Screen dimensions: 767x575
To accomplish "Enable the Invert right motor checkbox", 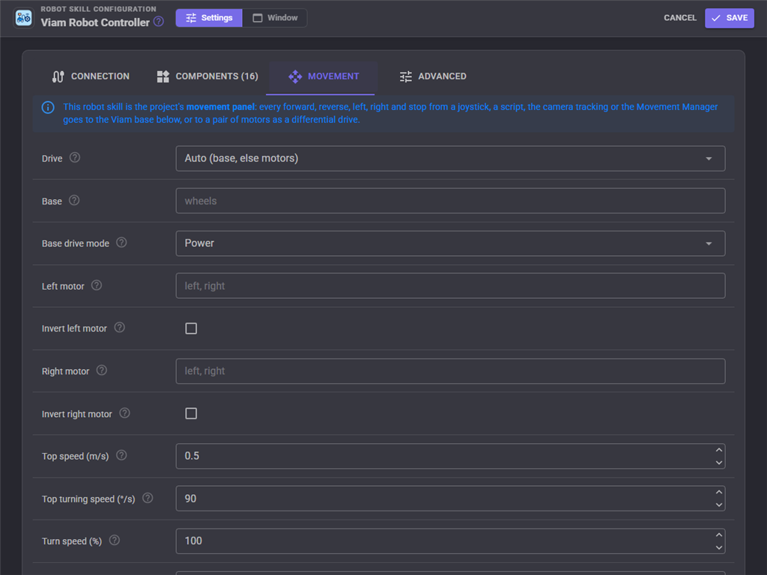I will coord(191,413).
